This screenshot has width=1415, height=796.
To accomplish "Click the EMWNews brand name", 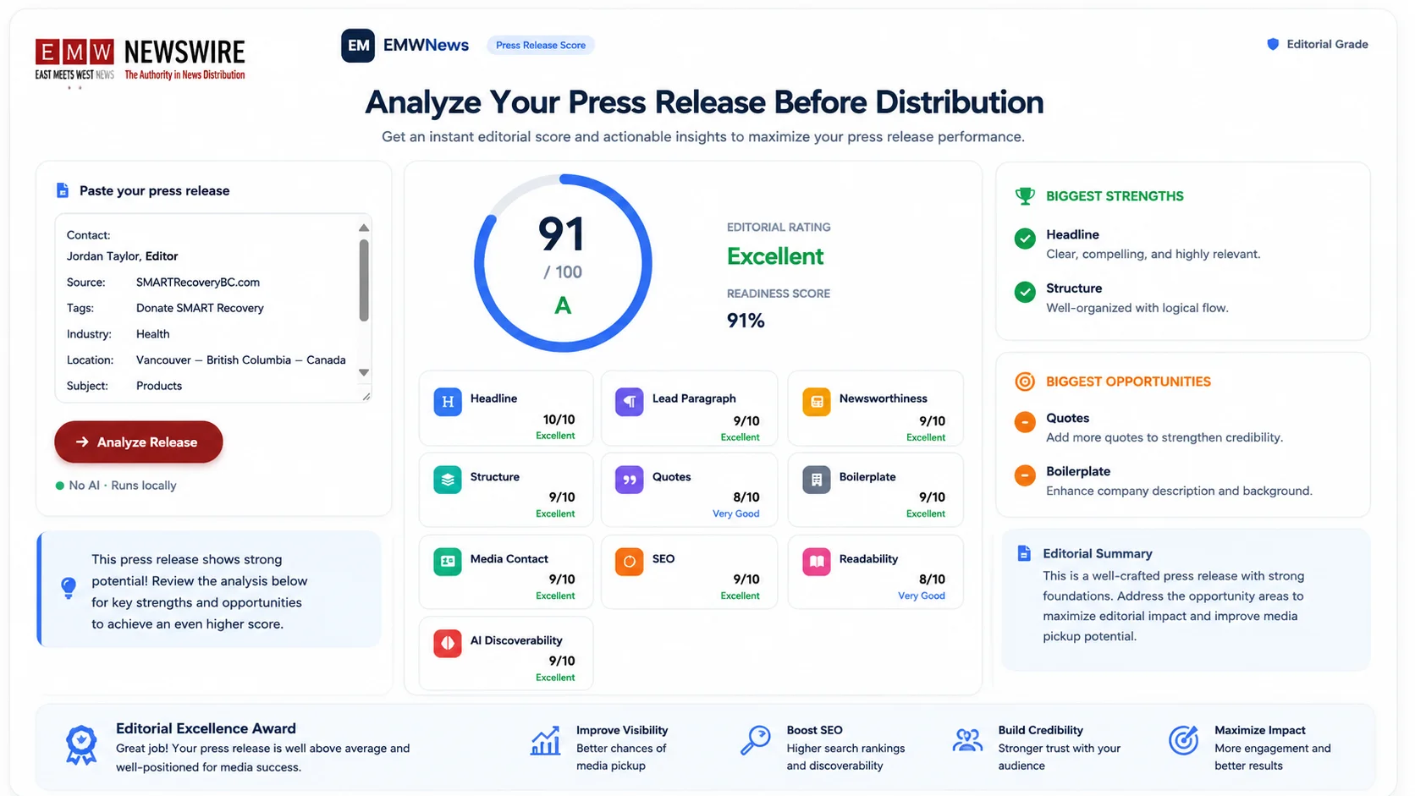I will [426, 46].
